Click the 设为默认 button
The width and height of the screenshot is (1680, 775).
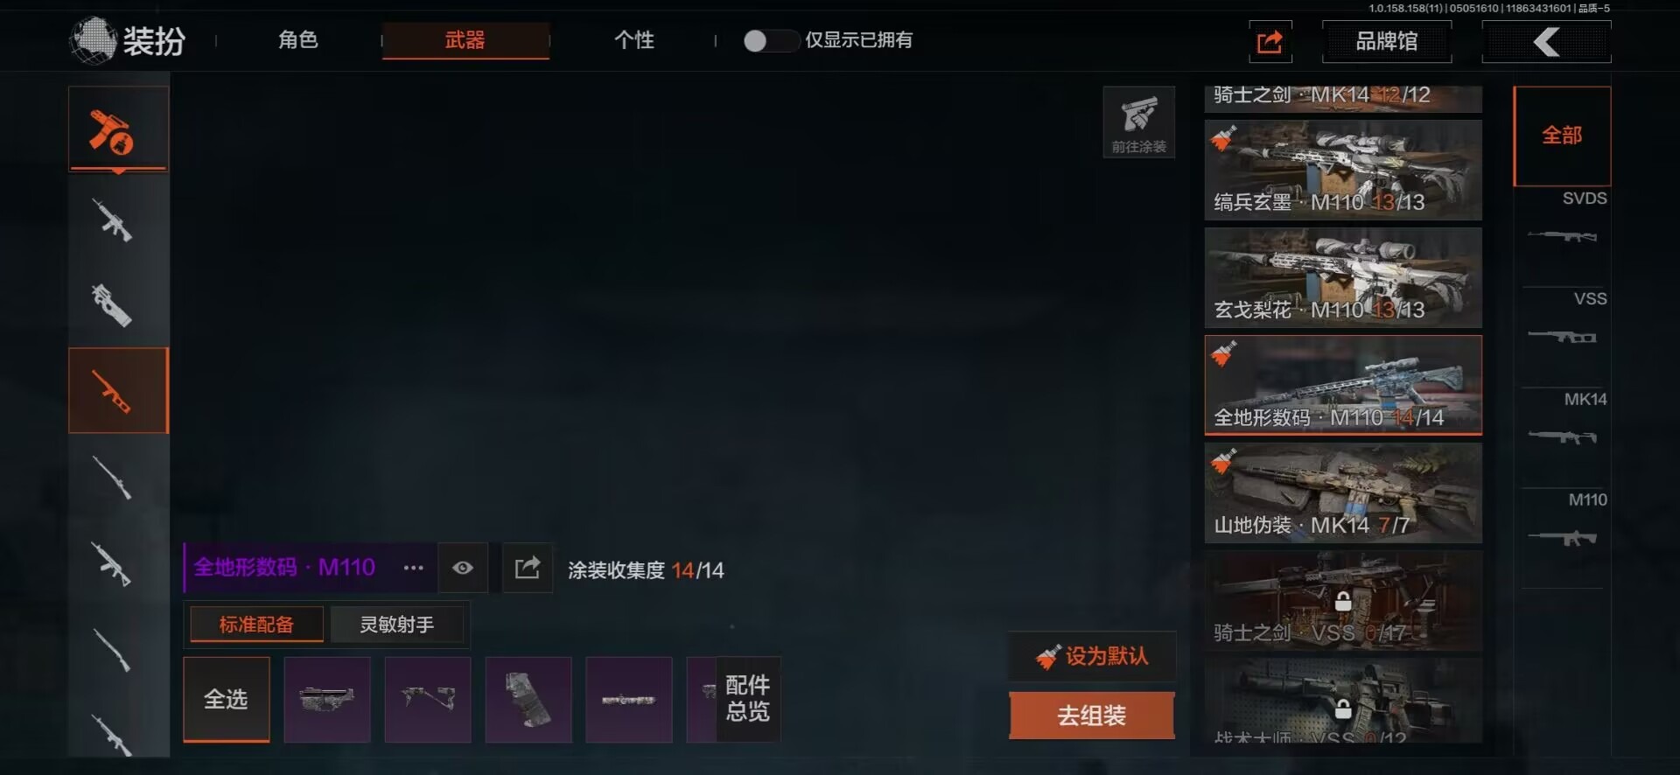(1092, 656)
